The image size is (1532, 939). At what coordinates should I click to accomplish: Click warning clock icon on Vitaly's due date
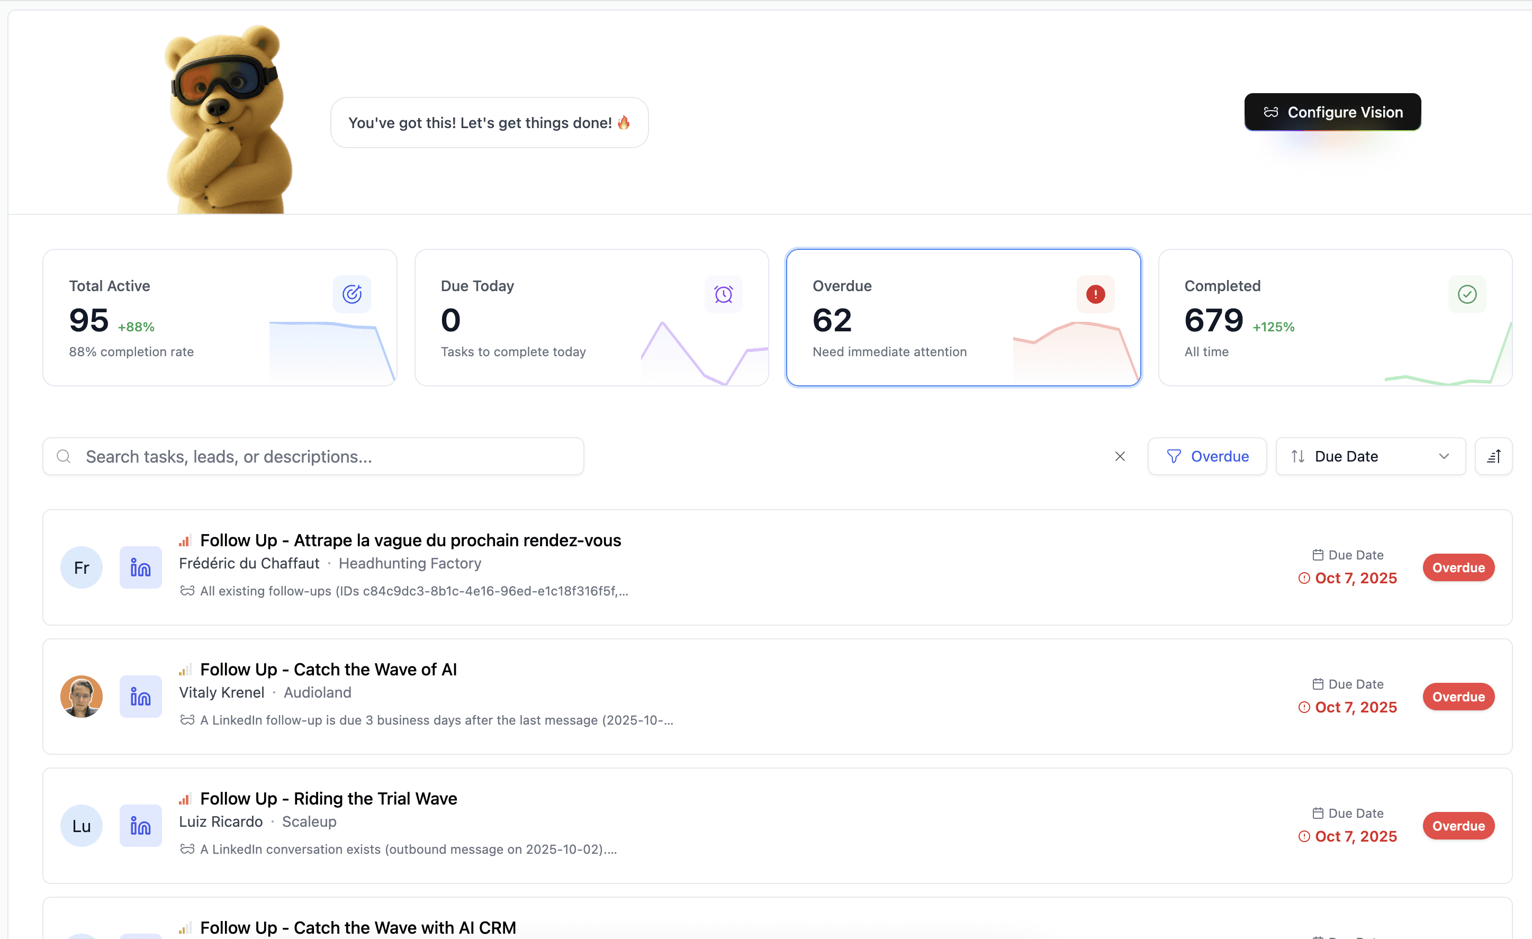coord(1304,708)
